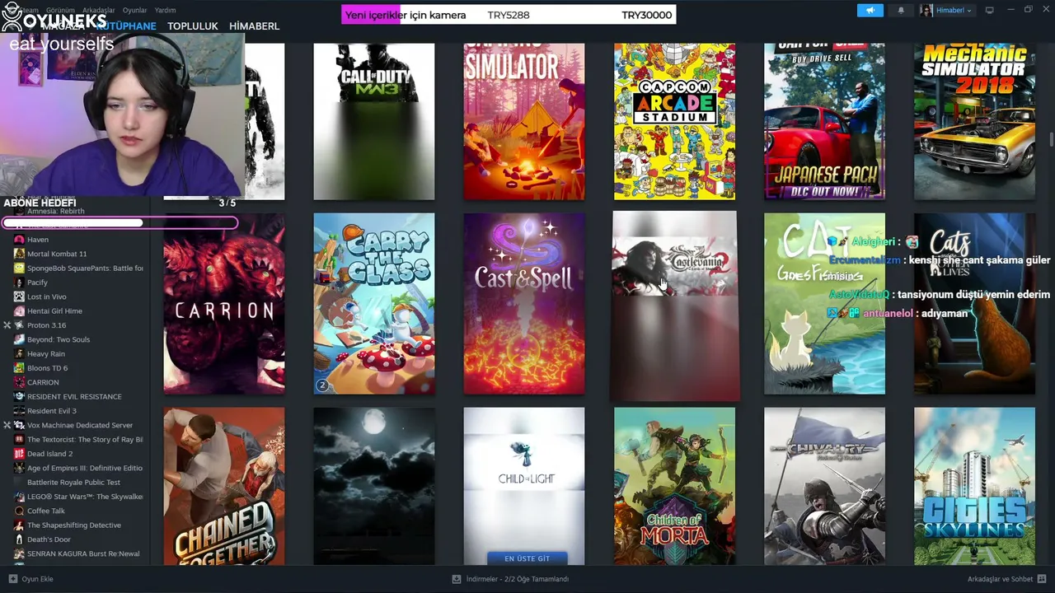
Task: Click the Haven game icon in sidebar
Action: pos(19,240)
